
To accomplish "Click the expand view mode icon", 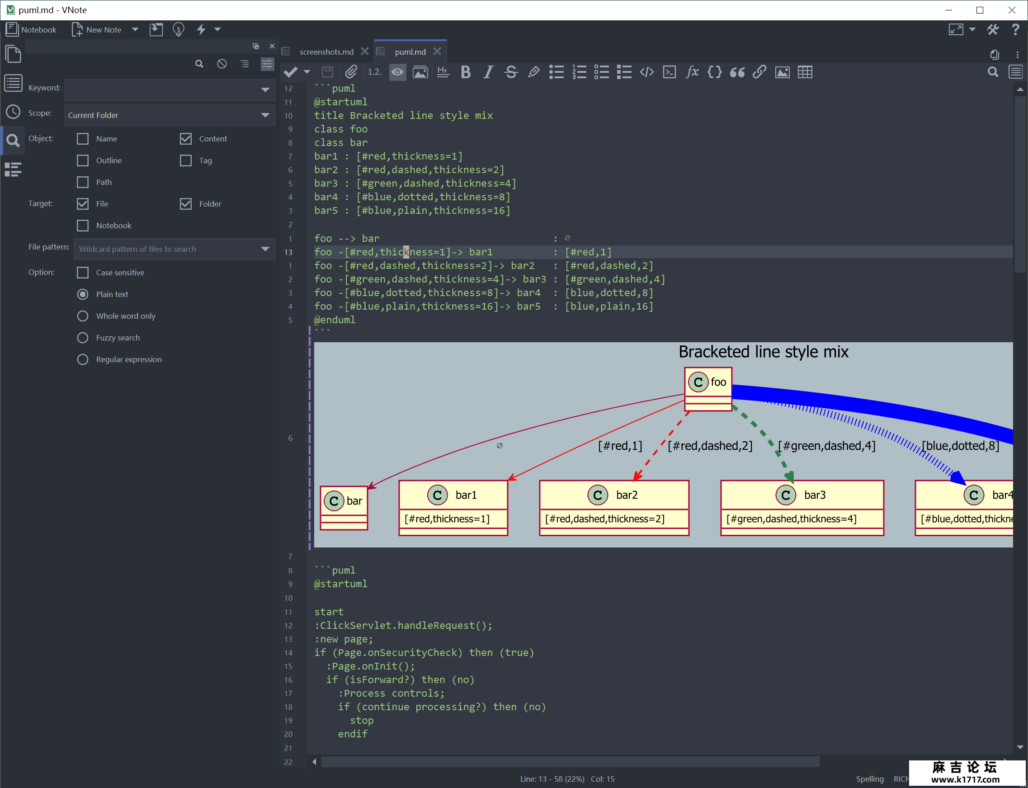I will point(956,29).
